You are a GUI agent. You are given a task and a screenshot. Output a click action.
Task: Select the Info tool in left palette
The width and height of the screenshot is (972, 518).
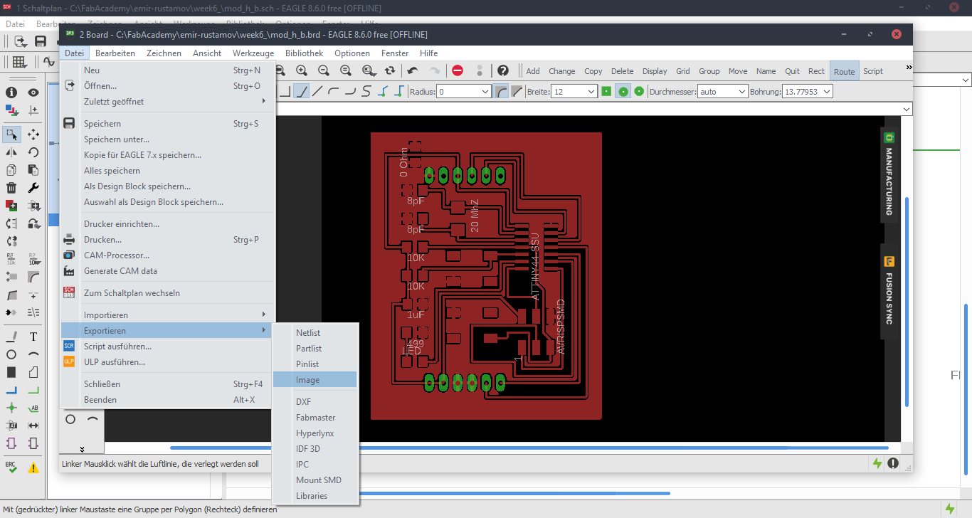point(11,92)
